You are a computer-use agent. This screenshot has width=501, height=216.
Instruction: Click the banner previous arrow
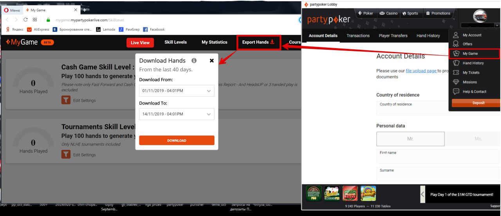(x=423, y=194)
